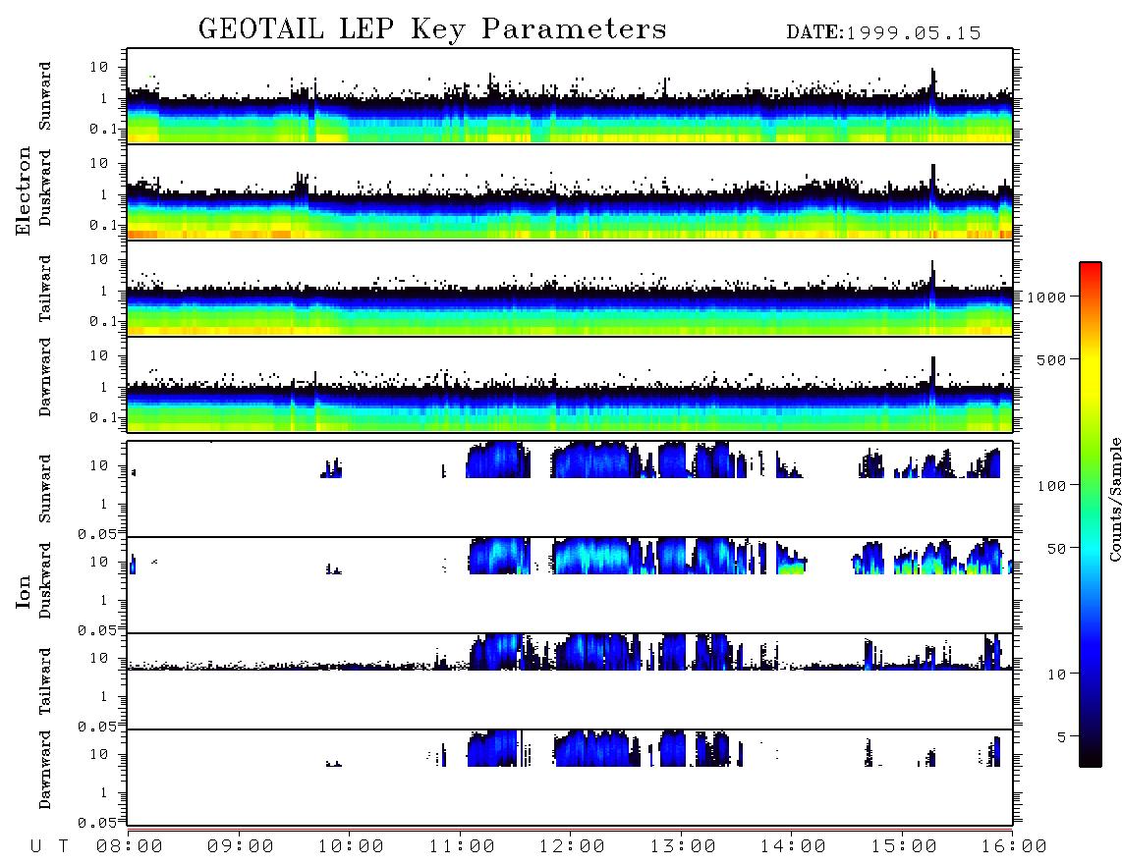
Task: Click the "500" color bar tick value
Action: 1051,360
